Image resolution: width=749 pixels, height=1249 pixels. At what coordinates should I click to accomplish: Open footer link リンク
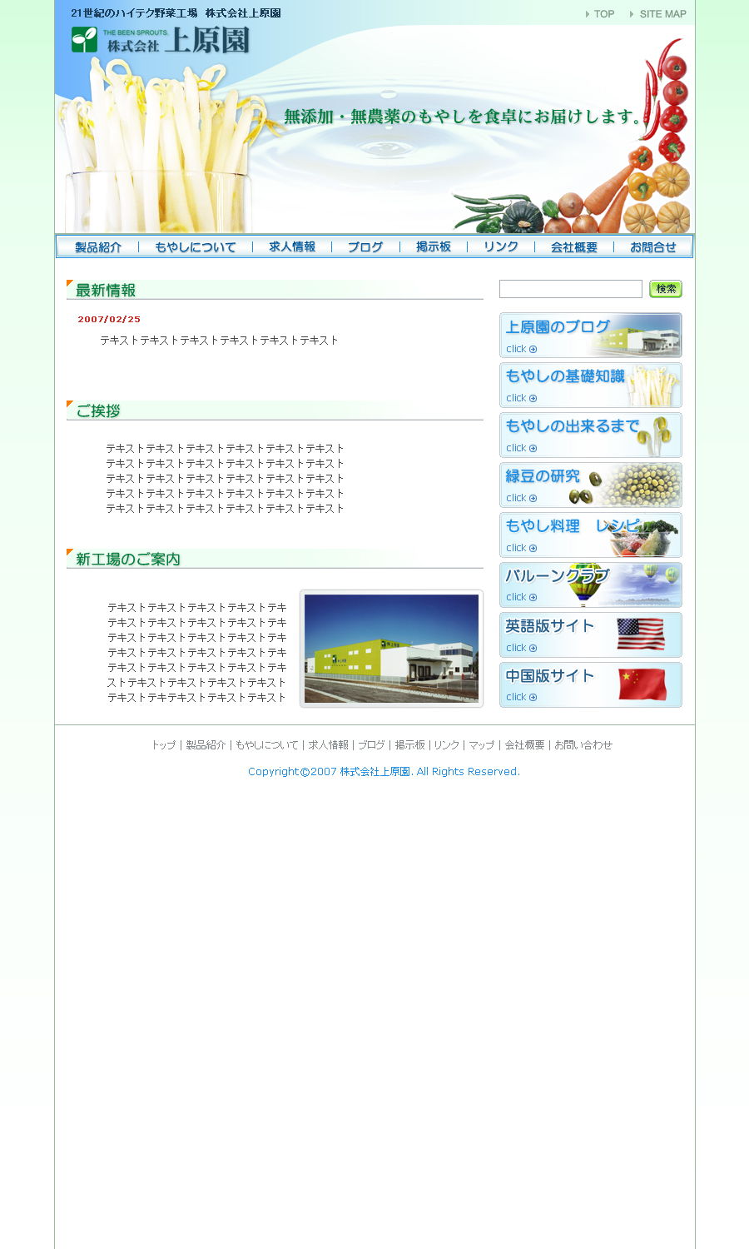[446, 745]
